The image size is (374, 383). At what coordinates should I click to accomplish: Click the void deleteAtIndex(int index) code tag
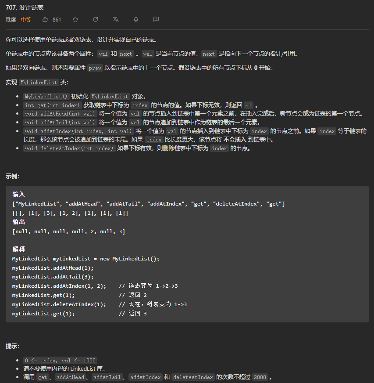coord(69,148)
